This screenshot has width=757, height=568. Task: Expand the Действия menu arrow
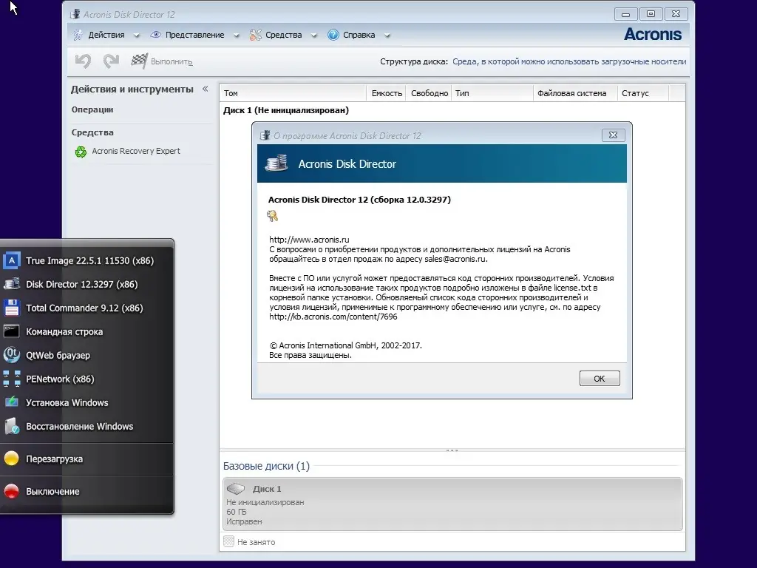click(x=137, y=35)
